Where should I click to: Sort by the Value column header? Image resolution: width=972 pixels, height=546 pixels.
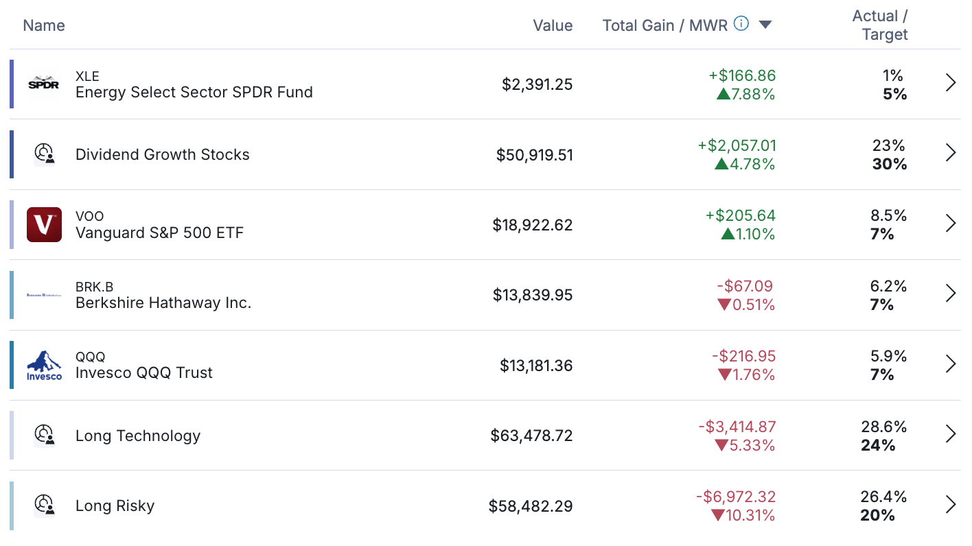point(553,25)
